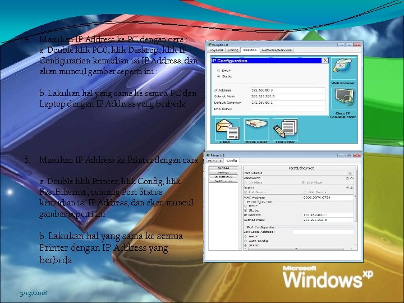The image size is (404, 303).
Task: Select Static radio under Printer IP Configuration
Action: click(246, 210)
